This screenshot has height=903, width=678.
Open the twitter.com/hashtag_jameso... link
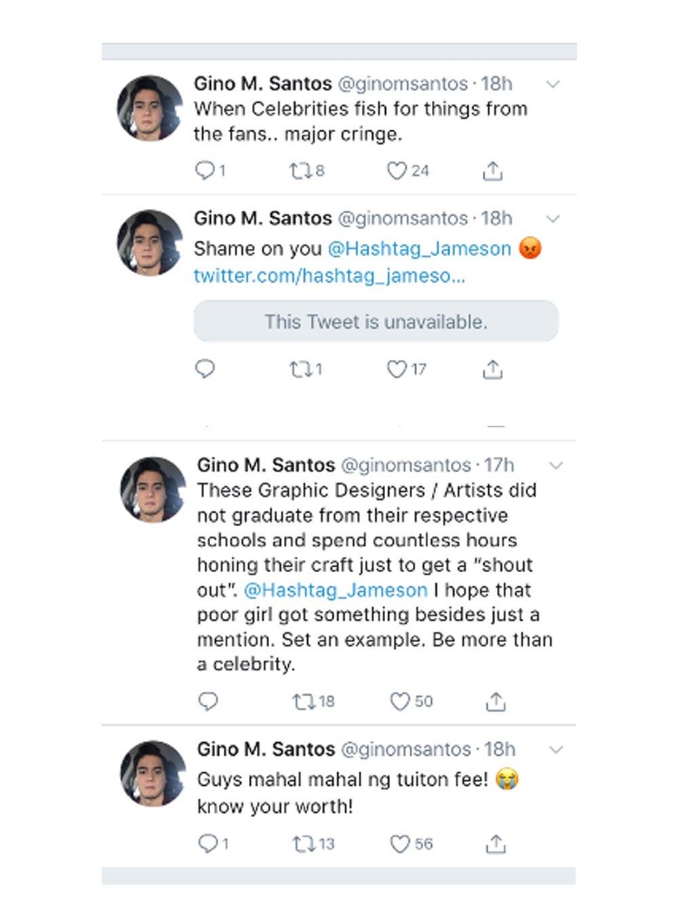329,276
